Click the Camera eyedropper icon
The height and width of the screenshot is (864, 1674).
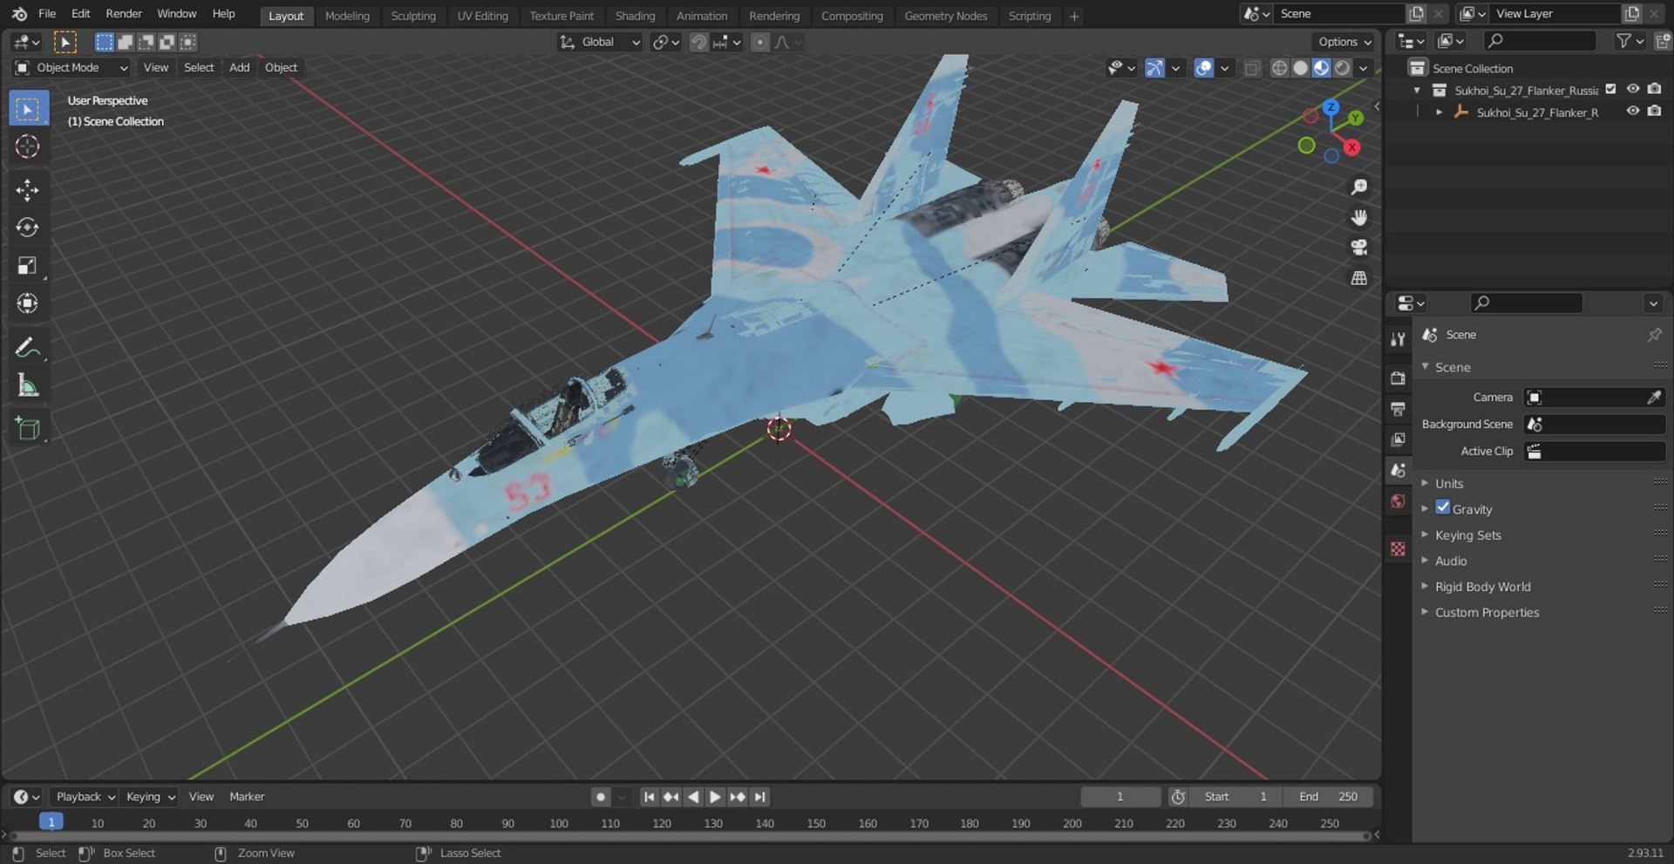1653,398
